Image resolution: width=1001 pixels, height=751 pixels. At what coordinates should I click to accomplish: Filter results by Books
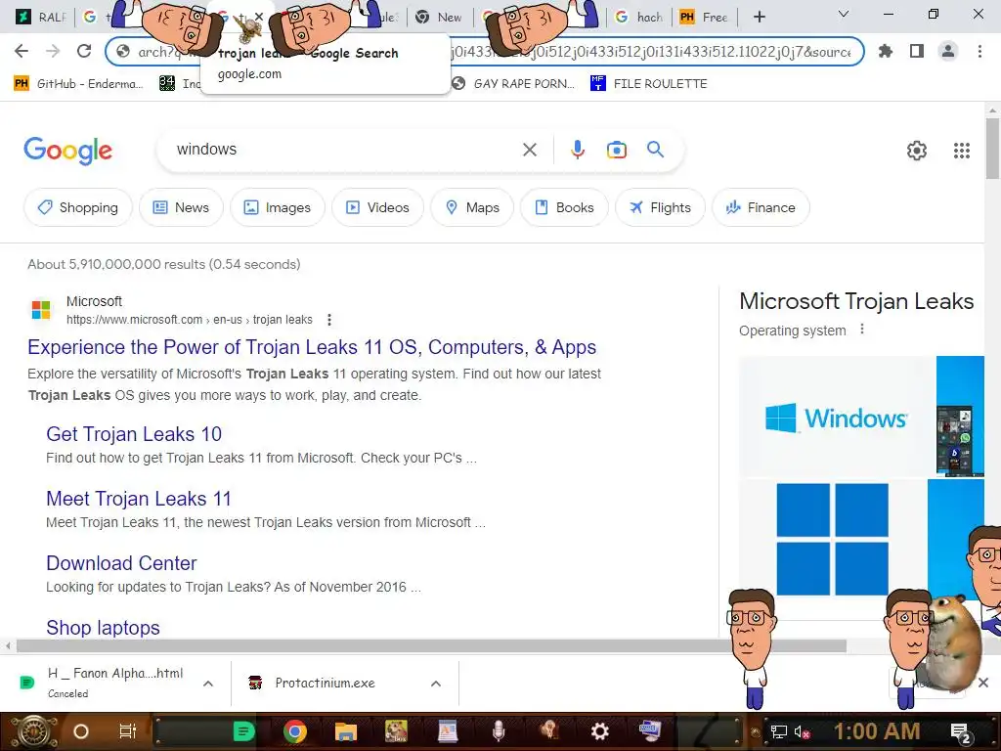pos(564,207)
